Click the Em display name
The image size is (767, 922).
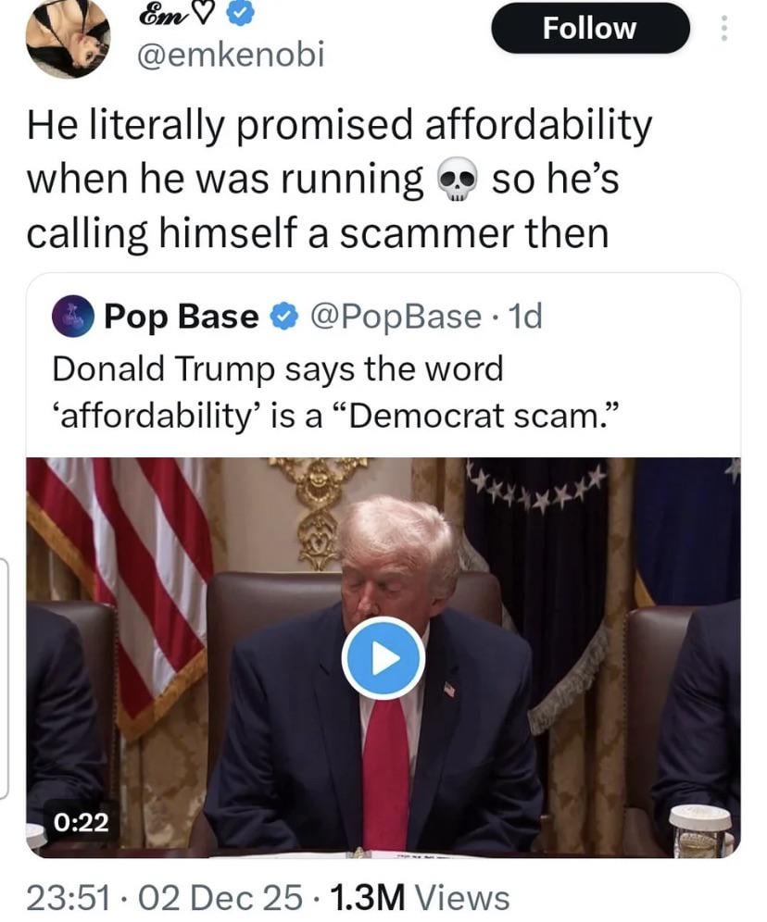point(157,15)
